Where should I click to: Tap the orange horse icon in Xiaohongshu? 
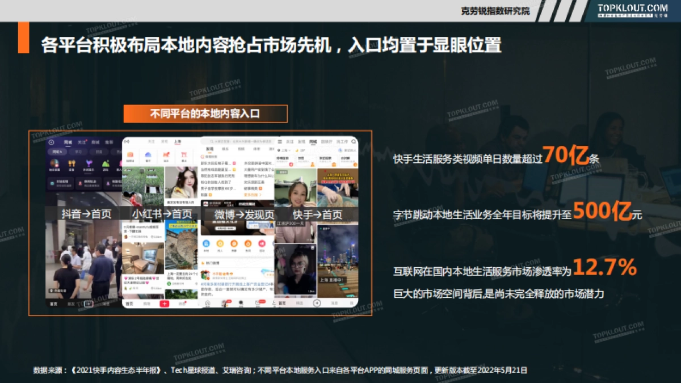(166, 155)
